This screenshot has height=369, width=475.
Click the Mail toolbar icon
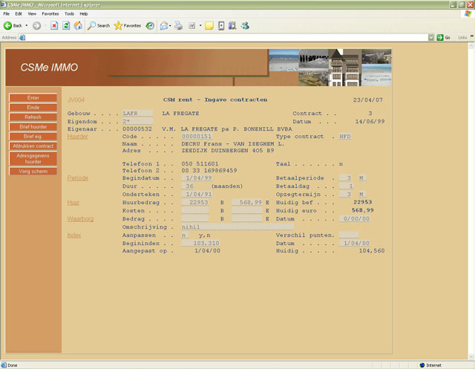[165, 25]
